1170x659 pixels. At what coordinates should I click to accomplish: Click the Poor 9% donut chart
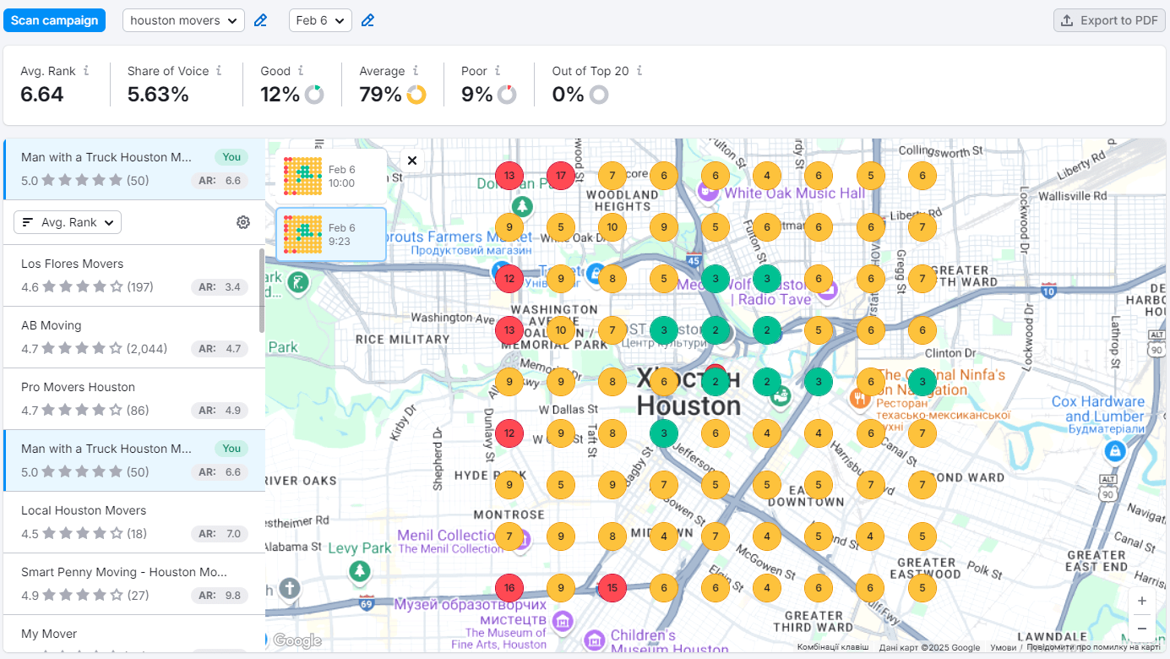tap(507, 95)
